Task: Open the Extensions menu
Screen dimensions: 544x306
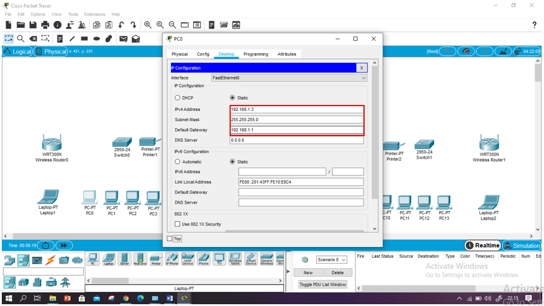Action: point(94,14)
